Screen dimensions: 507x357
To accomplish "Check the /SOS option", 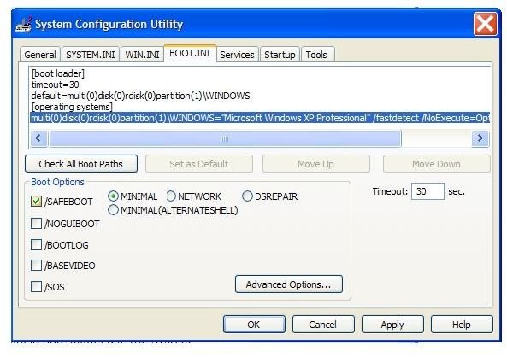I will pyautogui.click(x=36, y=286).
